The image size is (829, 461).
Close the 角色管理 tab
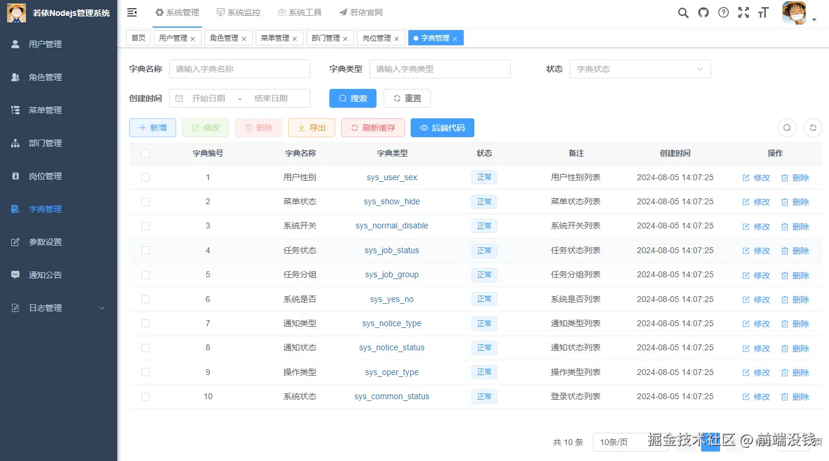click(x=244, y=38)
